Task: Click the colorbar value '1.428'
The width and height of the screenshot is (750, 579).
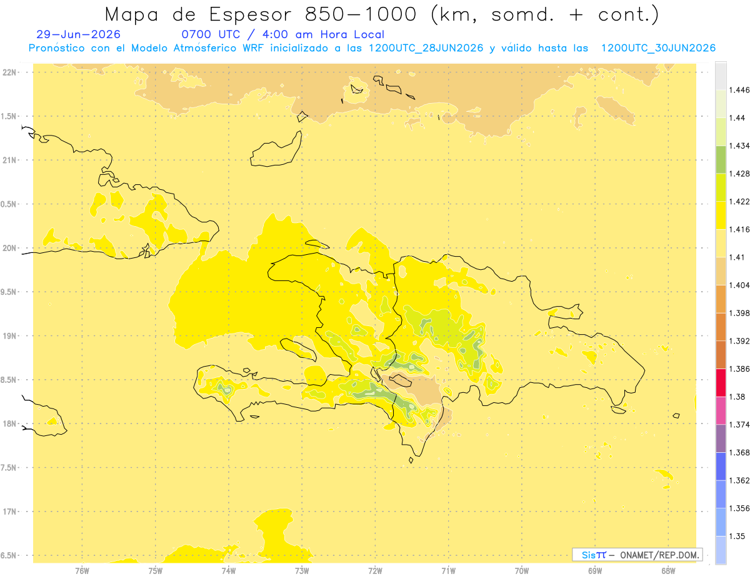Action: point(739,174)
